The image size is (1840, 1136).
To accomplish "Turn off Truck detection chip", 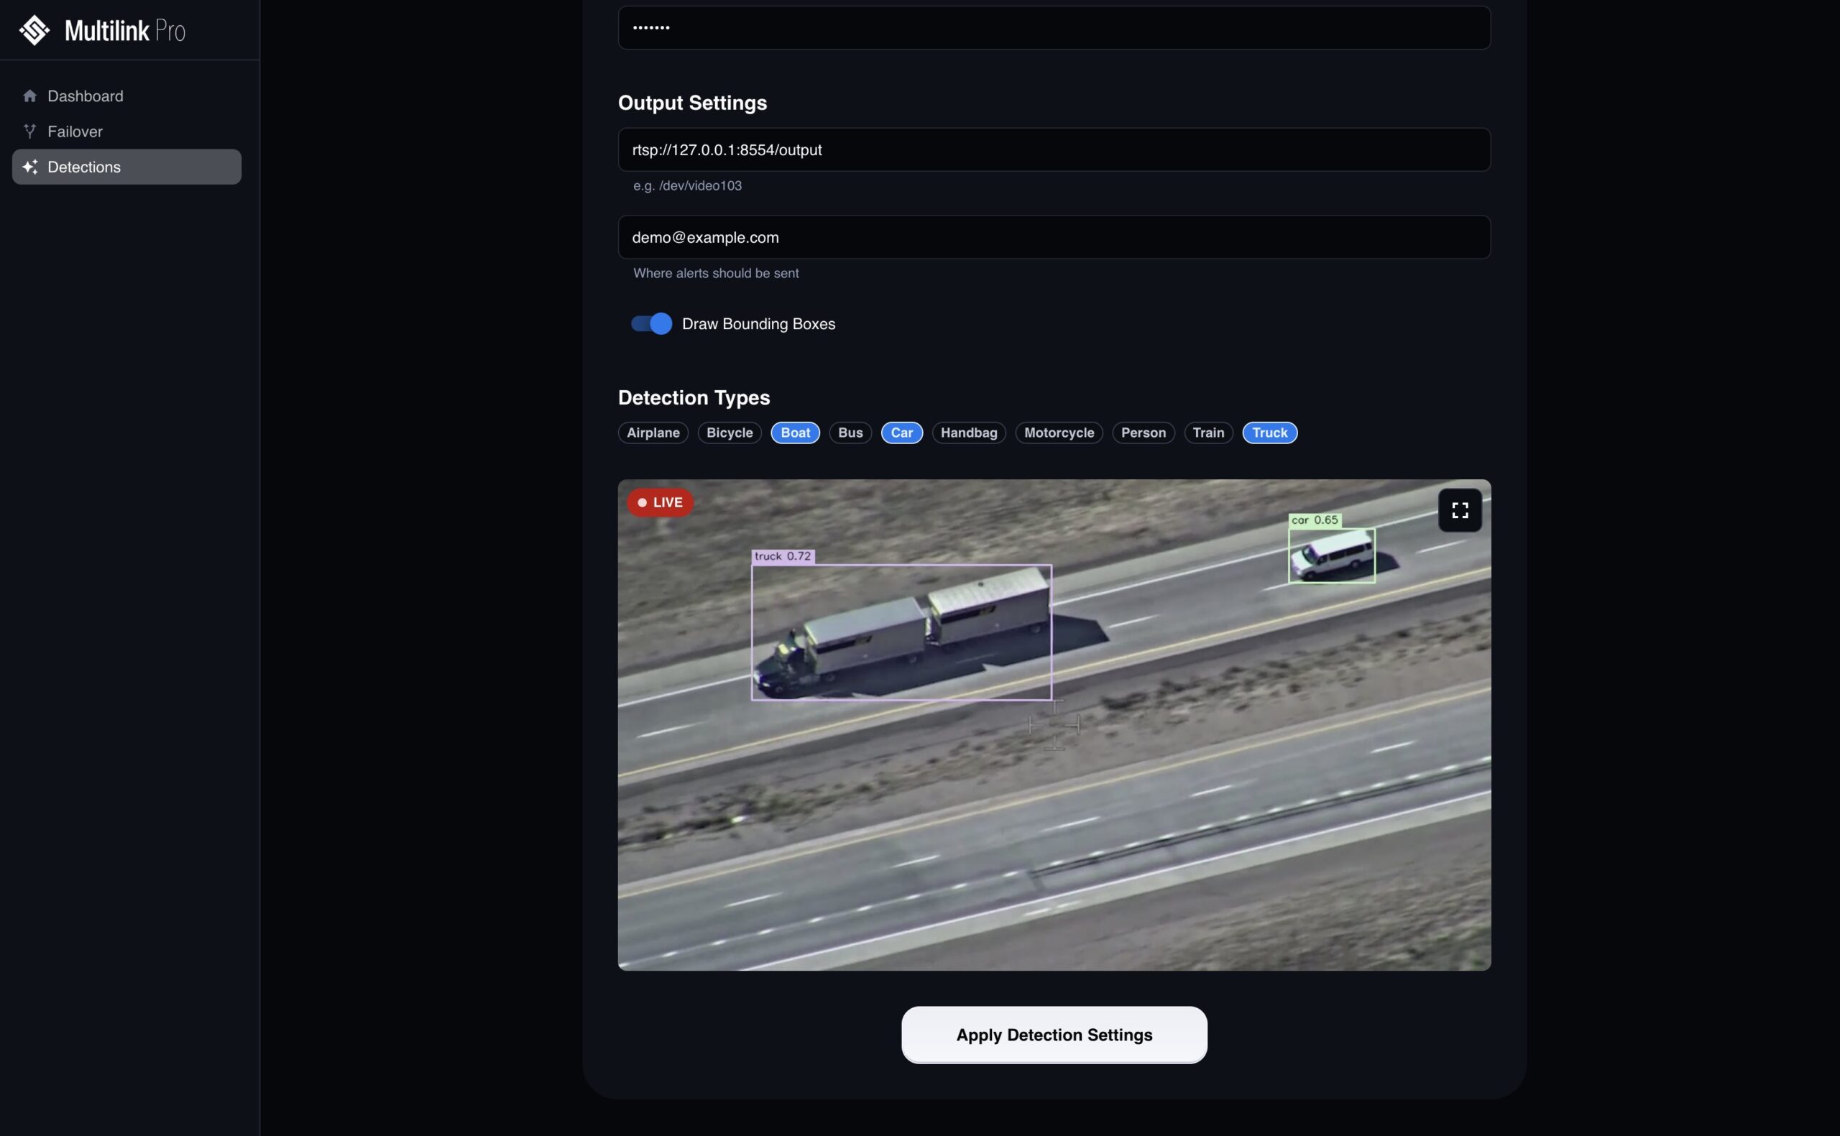I will pyautogui.click(x=1269, y=433).
